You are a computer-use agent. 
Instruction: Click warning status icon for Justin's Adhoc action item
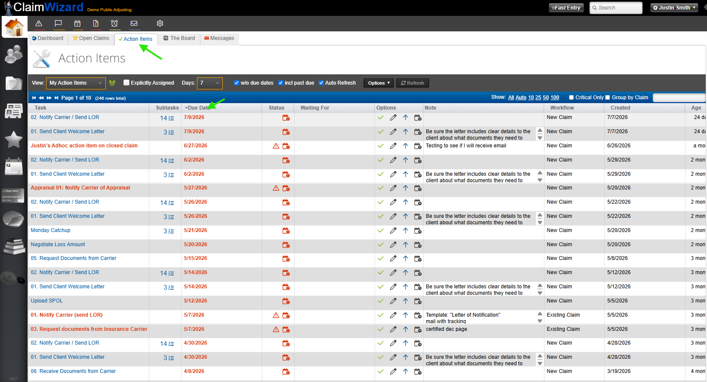pyautogui.click(x=276, y=146)
